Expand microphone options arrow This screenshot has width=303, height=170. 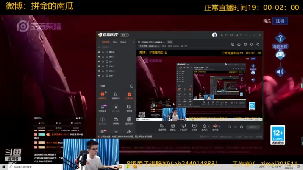click(209, 127)
